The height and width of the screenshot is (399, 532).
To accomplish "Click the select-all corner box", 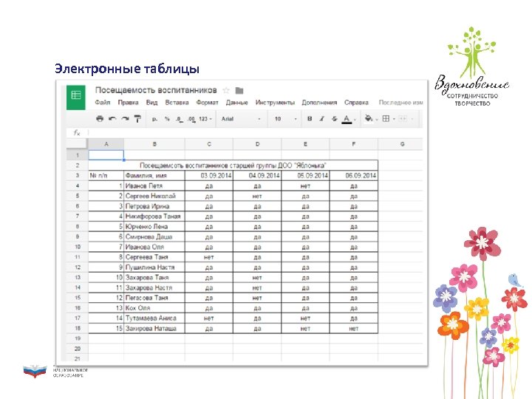I will (78, 144).
